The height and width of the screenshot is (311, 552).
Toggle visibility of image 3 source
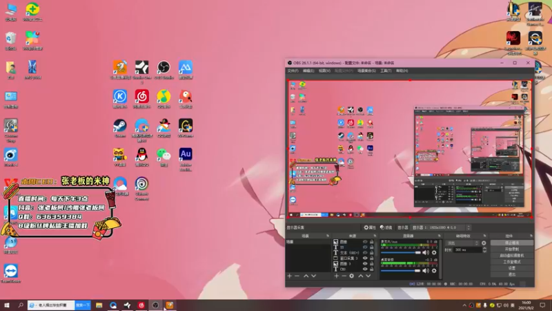[365, 264]
